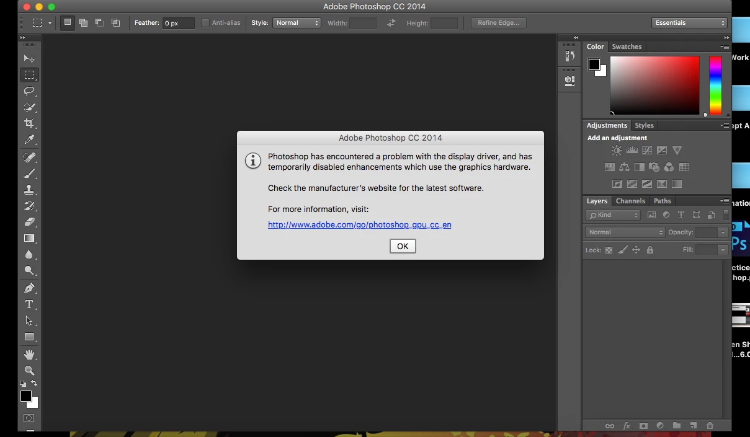750x437 pixels.
Task: Add a Vibrance adjustment
Action: tap(677, 151)
